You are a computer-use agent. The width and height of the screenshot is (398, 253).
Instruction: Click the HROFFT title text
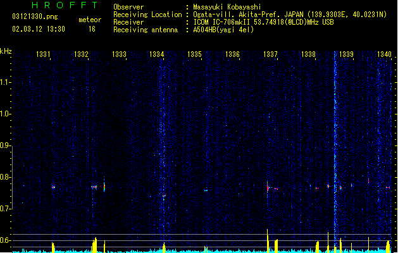(65, 5)
